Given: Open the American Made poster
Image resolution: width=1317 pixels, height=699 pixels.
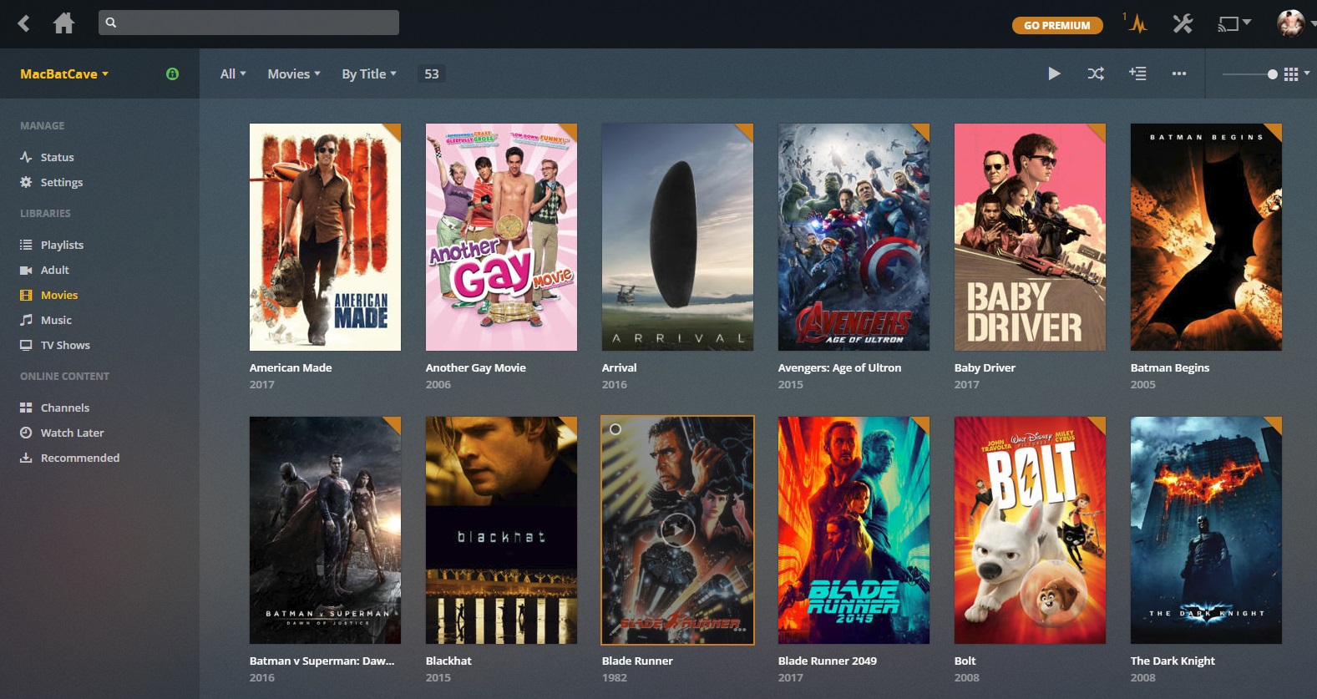Looking at the screenshot, I should (325, 237).
